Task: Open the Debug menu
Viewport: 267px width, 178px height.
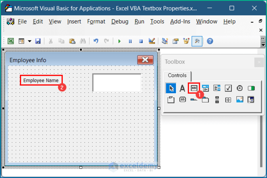Action: coord(120,22)
